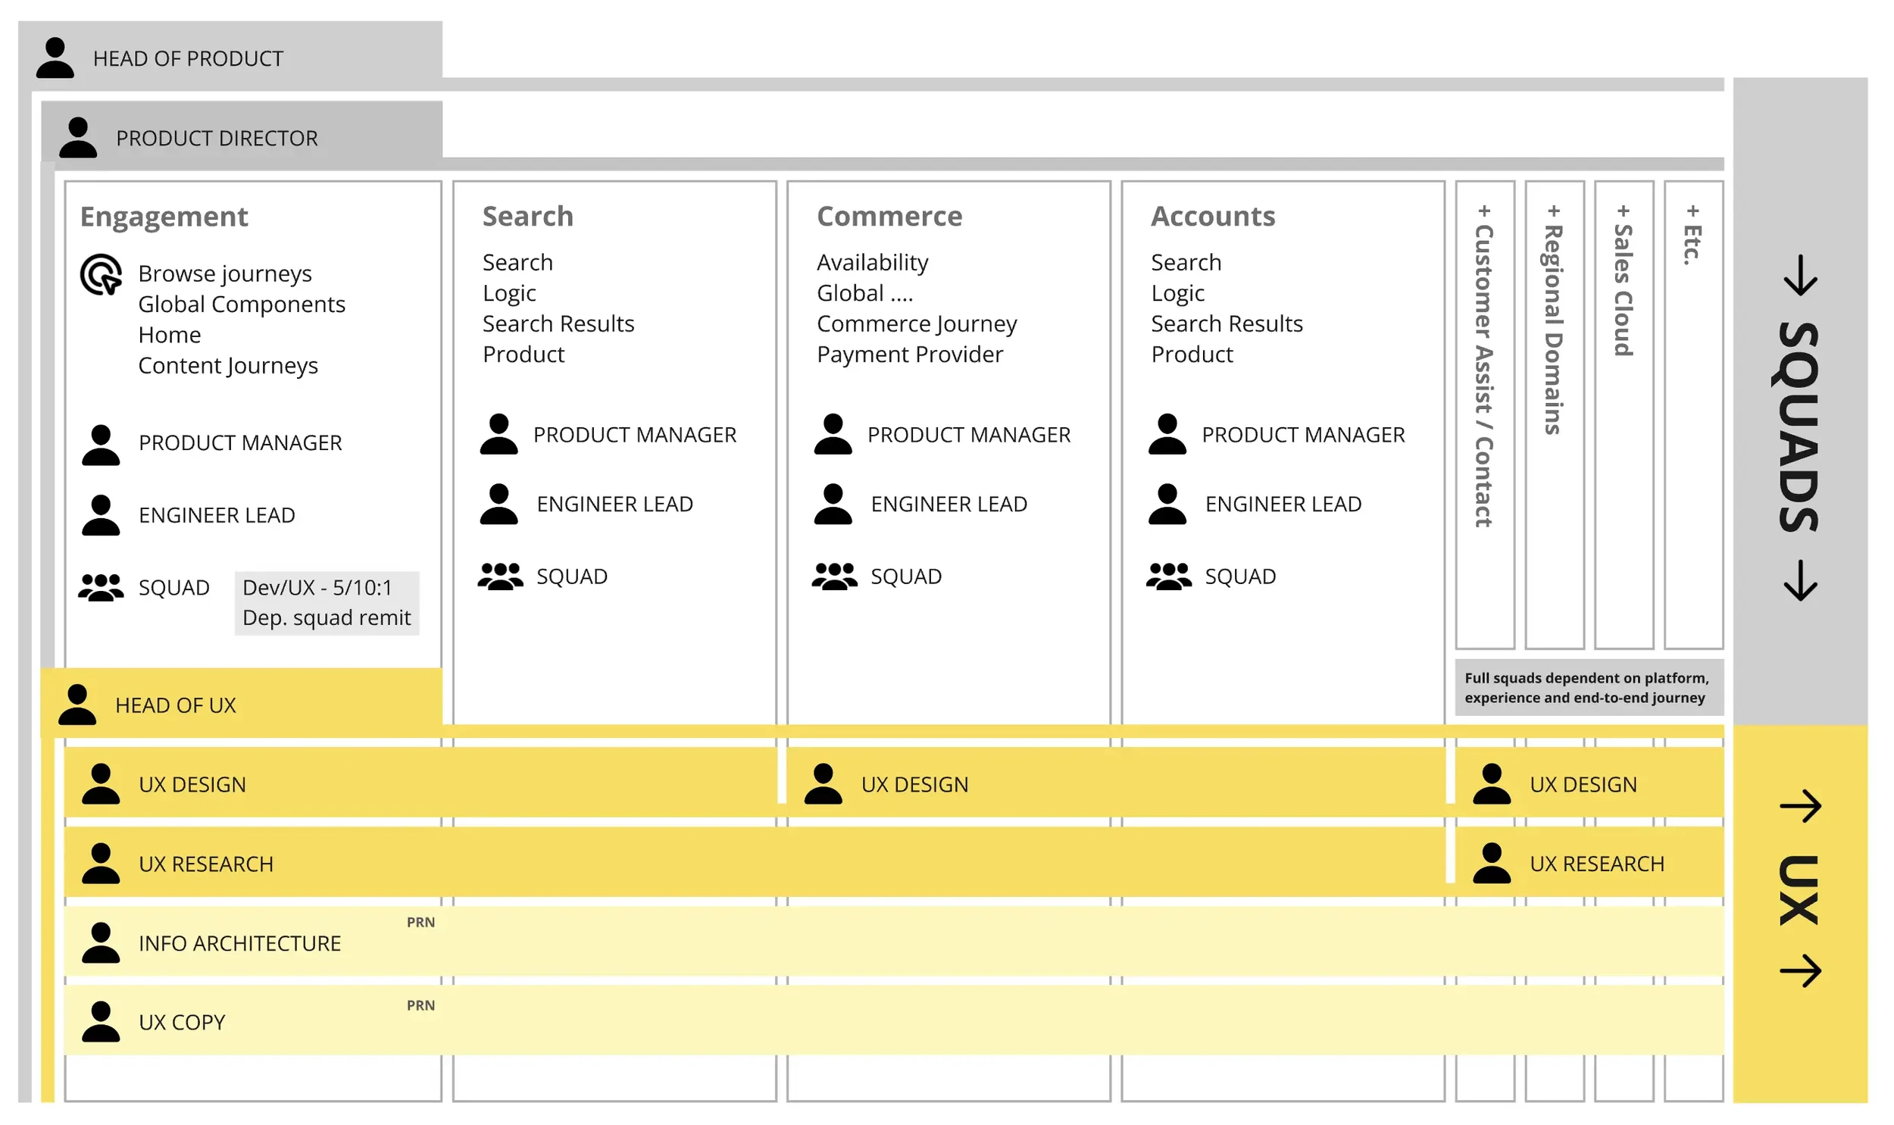Click the UX Copy person icon
This screenshot has height=1125, width=1894.
(101, 1021)
